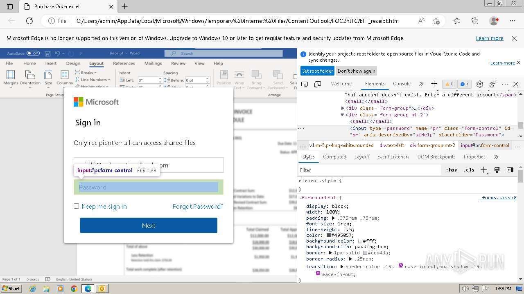Open the Properties tab
Viewport: 524px width, 294px height.
(474, 157)
